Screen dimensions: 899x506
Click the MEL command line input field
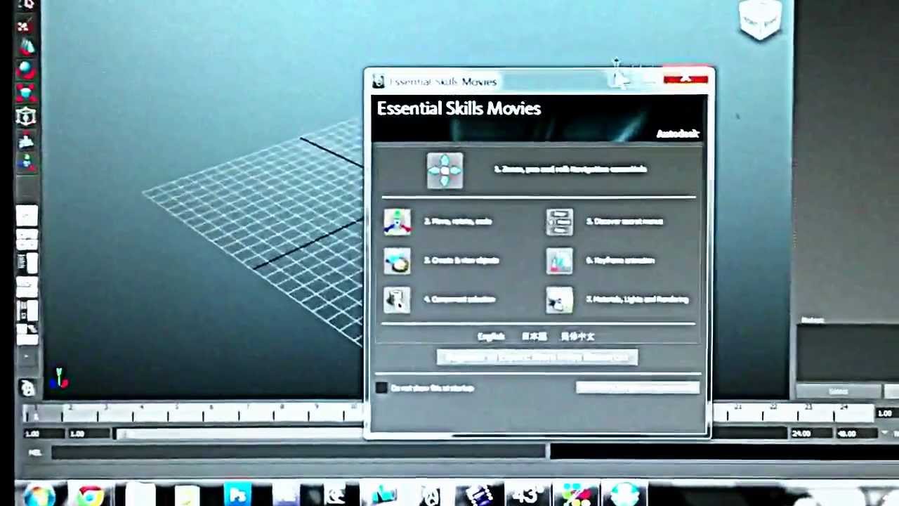[x=298, y=453]
